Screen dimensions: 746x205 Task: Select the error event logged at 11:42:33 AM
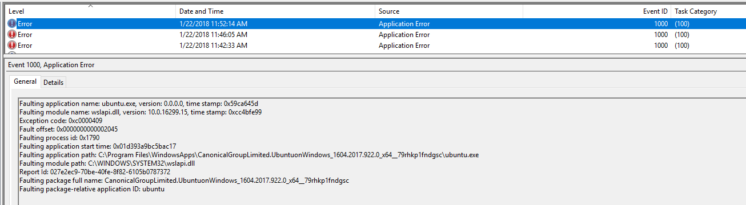coord(375,46)
